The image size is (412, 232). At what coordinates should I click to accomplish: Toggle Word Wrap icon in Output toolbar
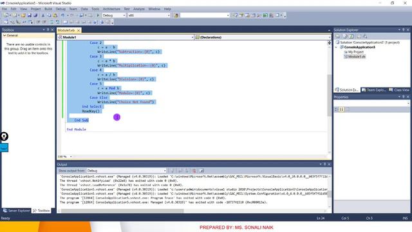click(x=201, y=171)
